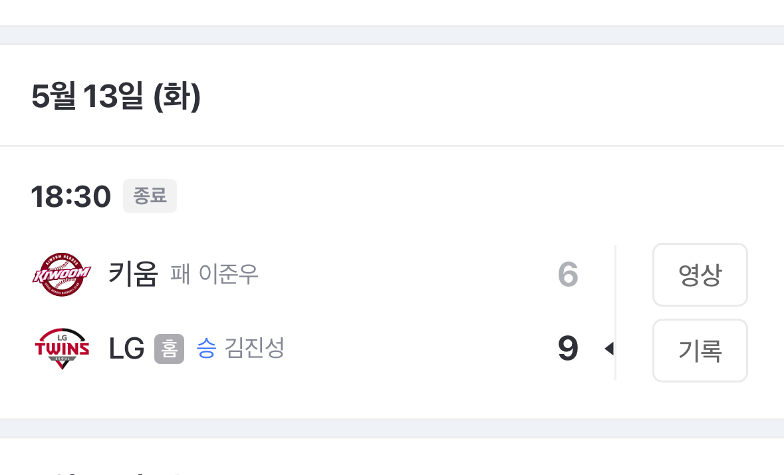Click winning pitcher 김진성's name

(x=255, y=349)
